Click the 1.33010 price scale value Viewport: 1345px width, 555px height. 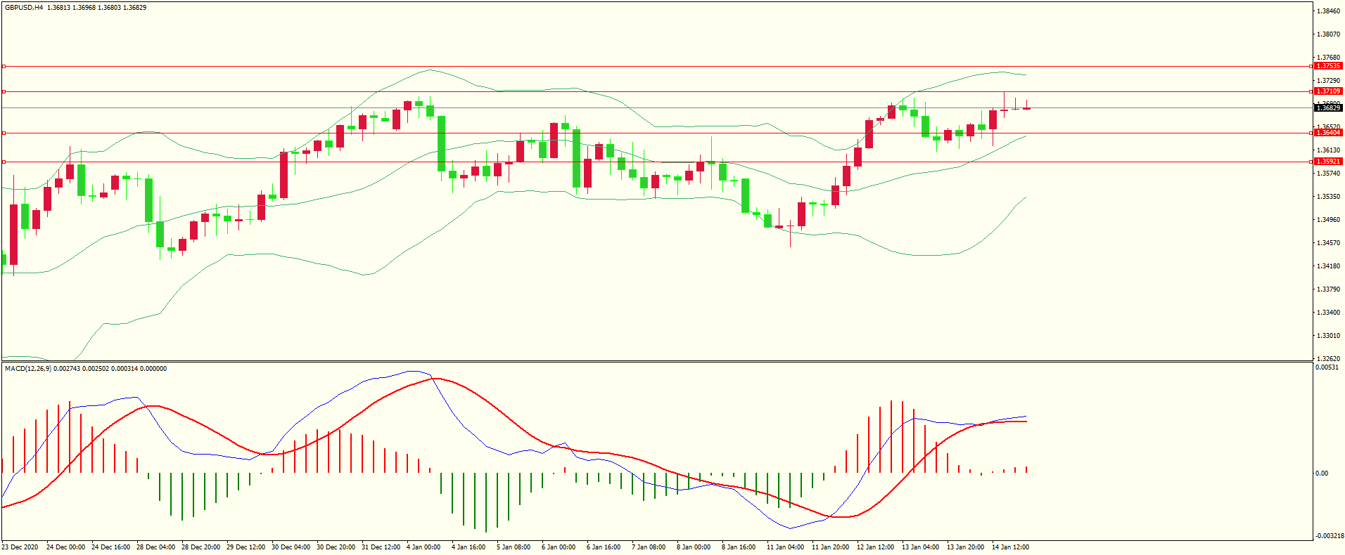tap(1328, 336)
